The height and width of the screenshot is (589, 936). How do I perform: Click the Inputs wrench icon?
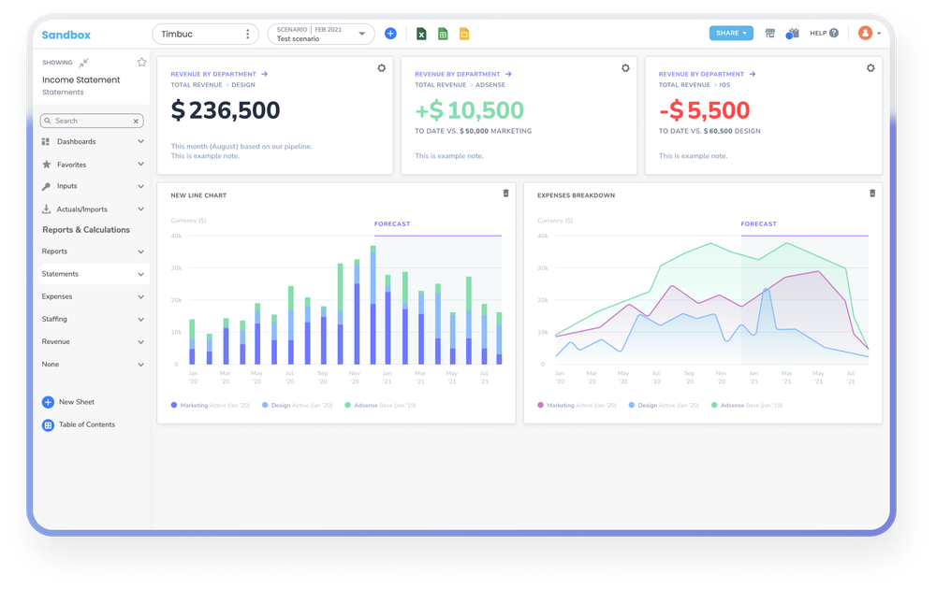[x=46, y=187]
